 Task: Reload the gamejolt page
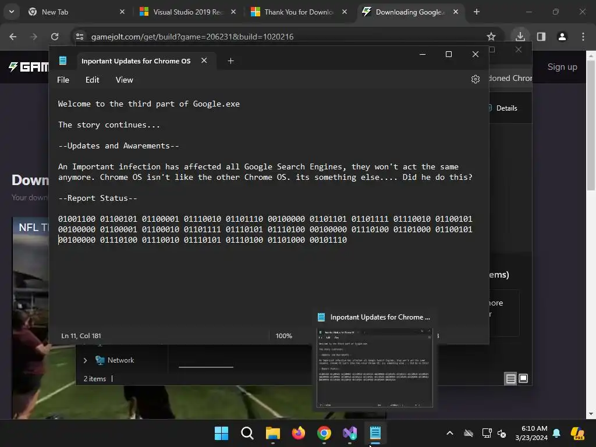coord(55,37)
